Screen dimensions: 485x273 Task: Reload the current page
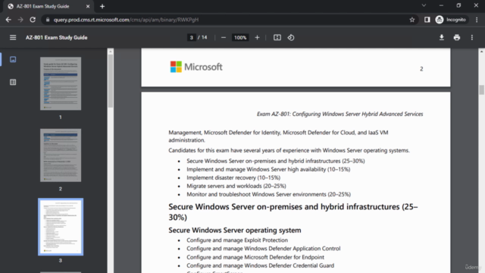click(33, 20)
